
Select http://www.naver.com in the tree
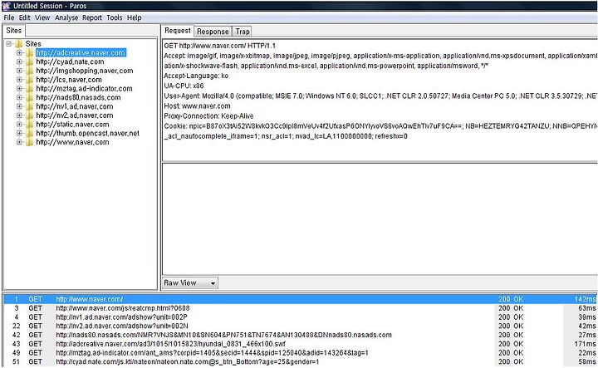click(x=72, y=142)
